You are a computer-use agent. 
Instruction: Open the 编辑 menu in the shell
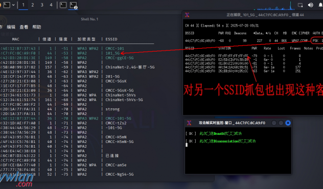click(x=11, y=27)
